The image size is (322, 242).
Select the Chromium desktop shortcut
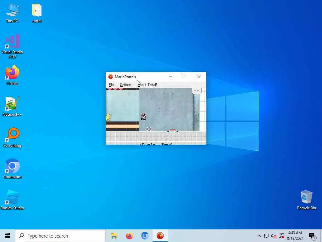(x=12, y=169)
